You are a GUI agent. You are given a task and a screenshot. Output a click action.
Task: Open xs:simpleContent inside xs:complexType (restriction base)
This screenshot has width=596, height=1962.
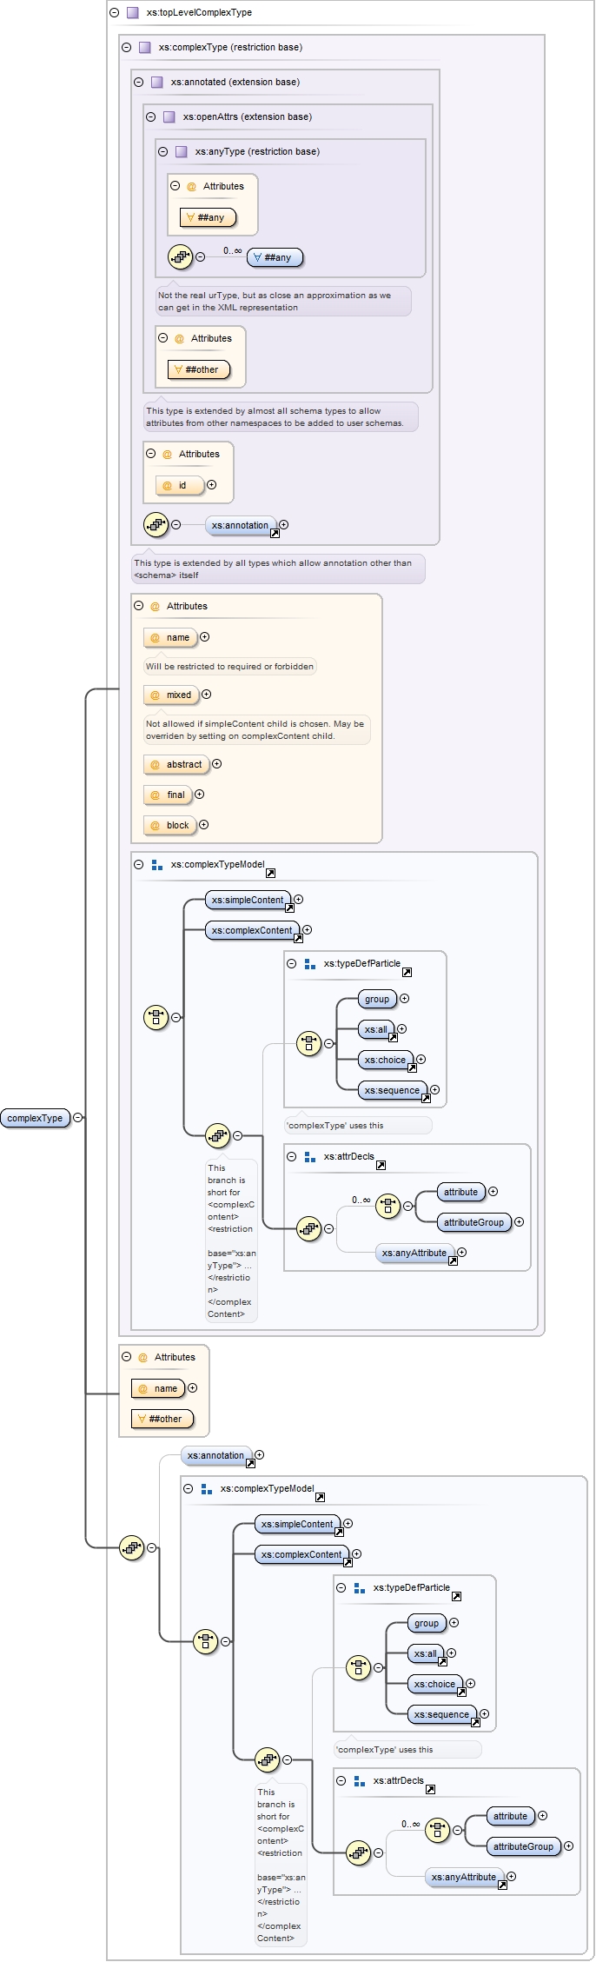pyautogui.click(x=248, y=900)
